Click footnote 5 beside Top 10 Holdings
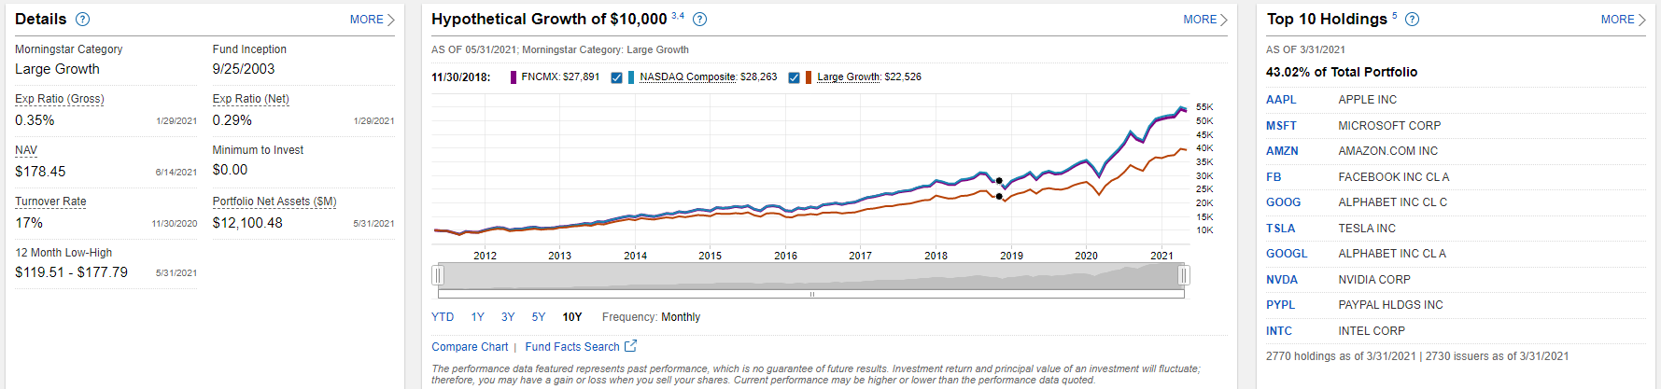The width and height of the screenshot is (1661, 389). tap(1395, 16)
